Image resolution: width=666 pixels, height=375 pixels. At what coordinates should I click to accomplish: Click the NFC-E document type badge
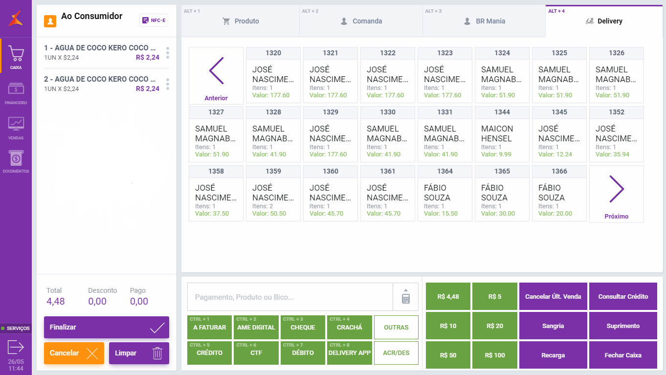click(x=154, y=21)
